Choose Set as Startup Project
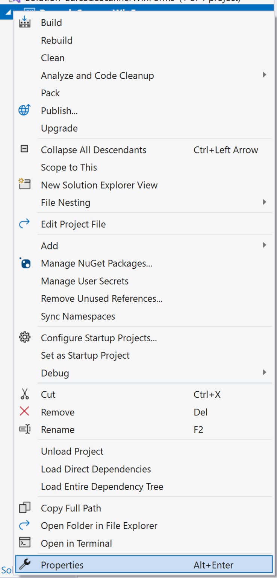 pyautogui.click(x=85, y=355)
